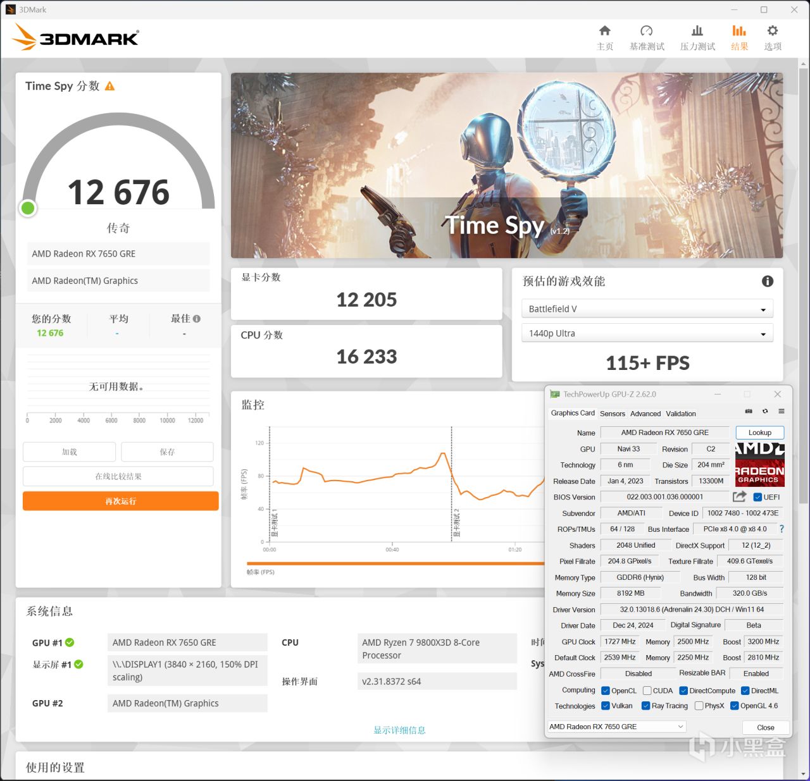This screenshot has height=781, width=810.
Task: Click the AMD Radeon(TM) Graphics row under score
Action: [x=118, y=281]
